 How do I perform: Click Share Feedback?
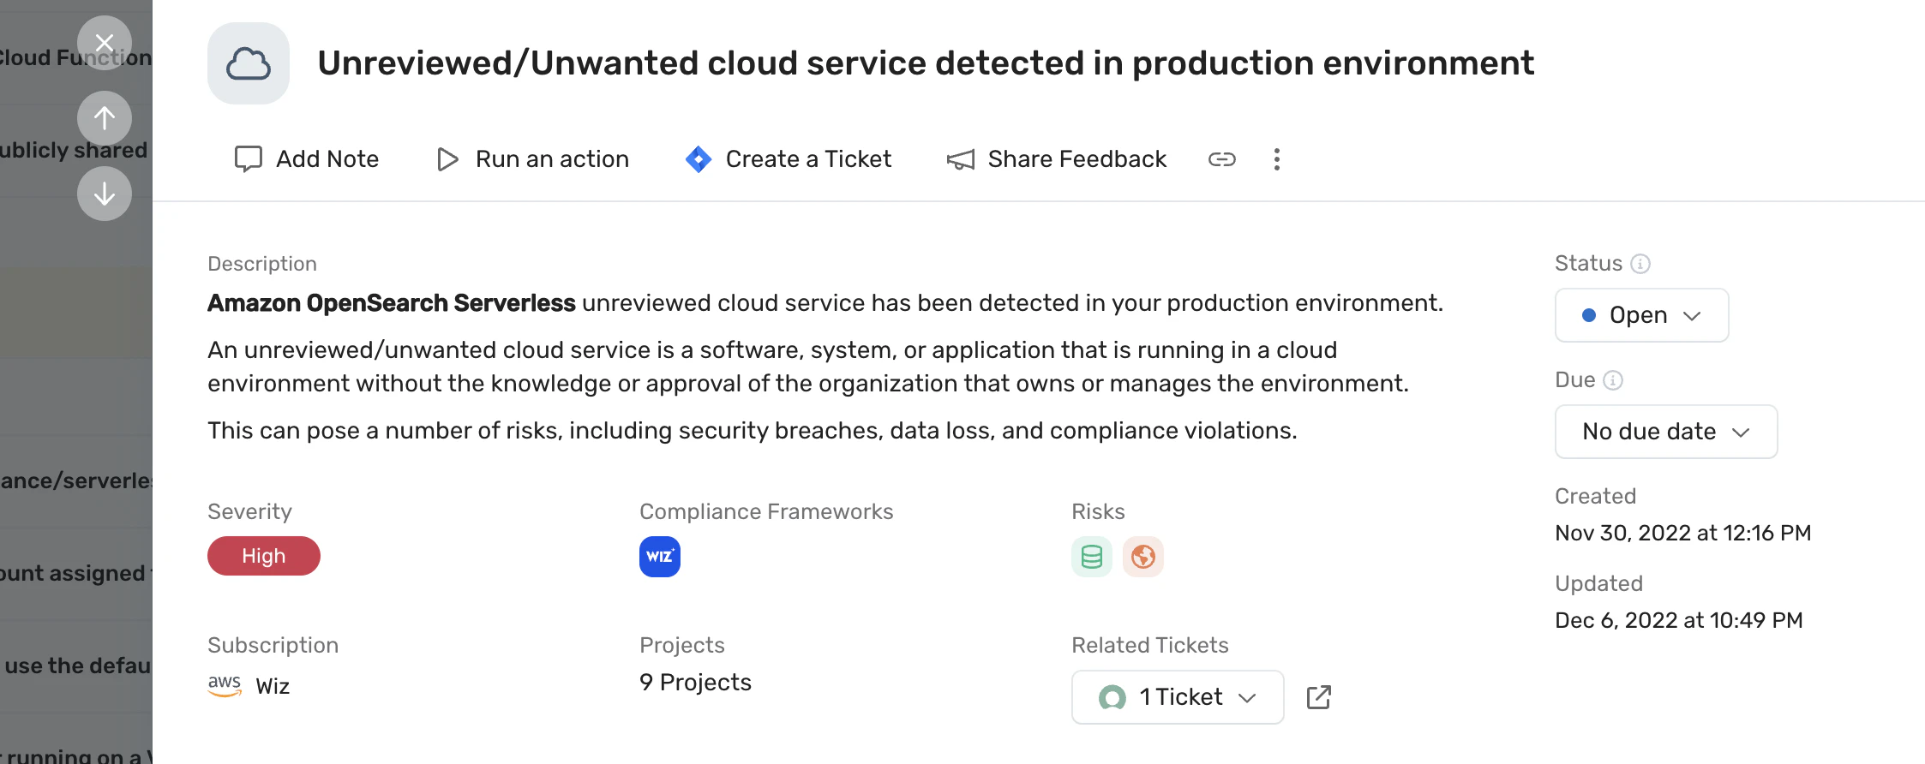tap(1056, 159)
